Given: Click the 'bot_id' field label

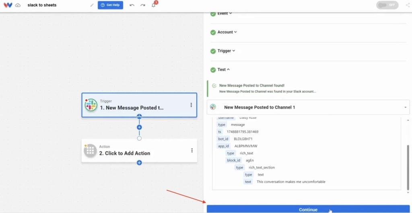Looking at the screenshot, I should tap(223, 139).
